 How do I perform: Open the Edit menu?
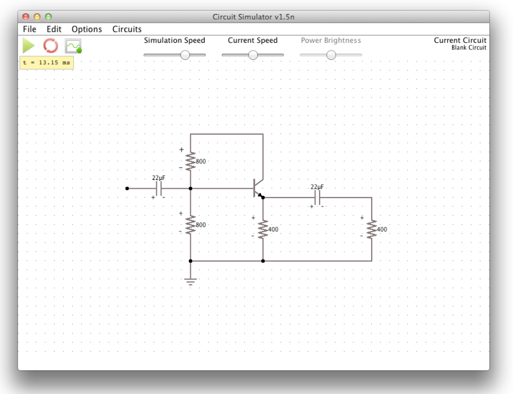(x=54, y=29)
